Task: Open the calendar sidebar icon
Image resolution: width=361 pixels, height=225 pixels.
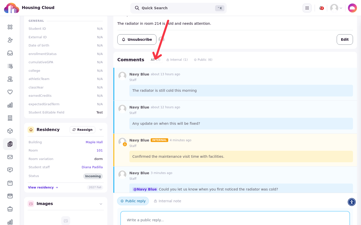Action: tap(10, 183)
